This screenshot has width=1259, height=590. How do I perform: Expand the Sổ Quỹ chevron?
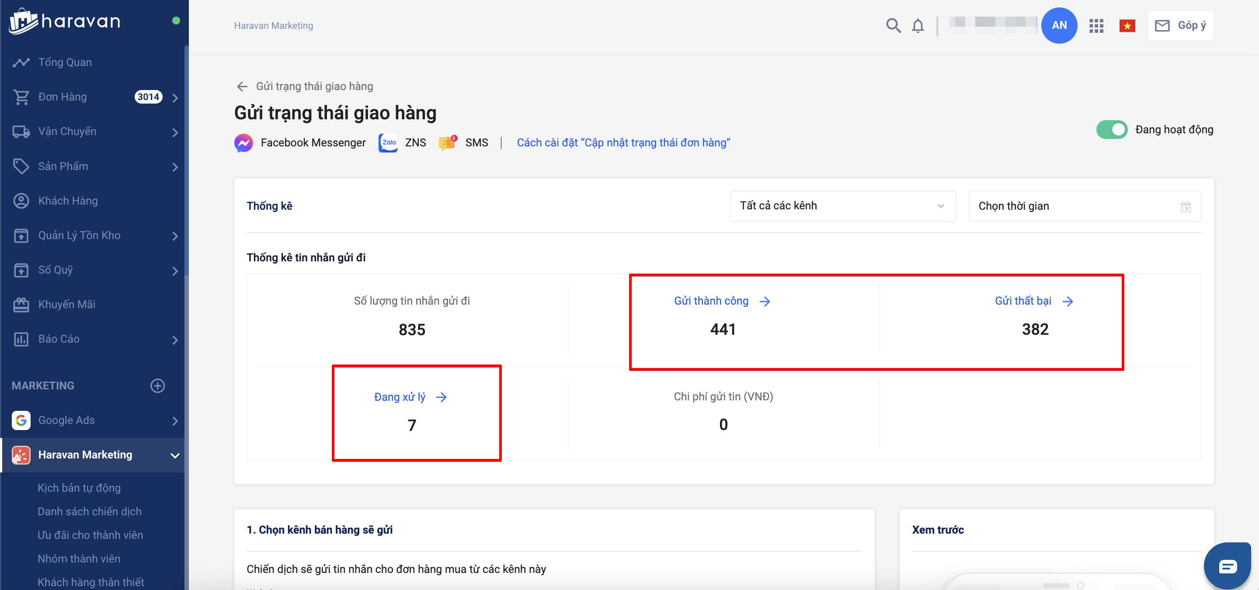click(175, 270)
